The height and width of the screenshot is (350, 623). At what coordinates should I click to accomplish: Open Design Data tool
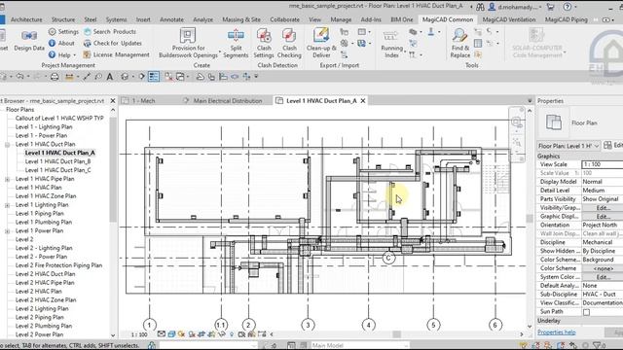coord(29,40)
